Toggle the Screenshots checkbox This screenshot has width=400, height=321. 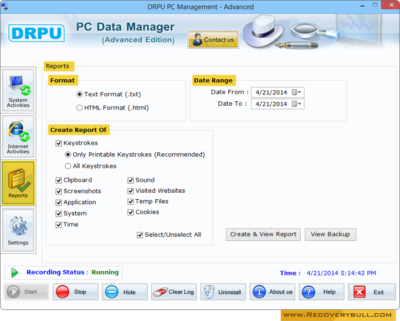coord(59,191)
